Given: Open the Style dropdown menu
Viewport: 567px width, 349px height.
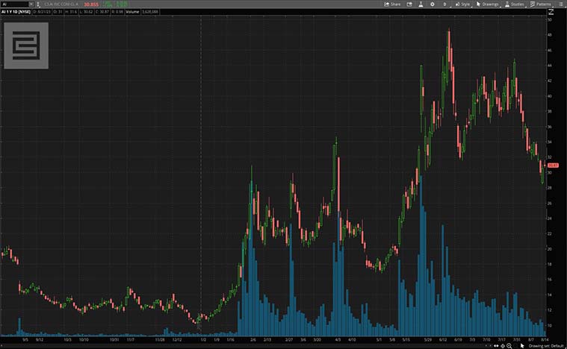Looking at the screenshot, I should tap(462, 4).
